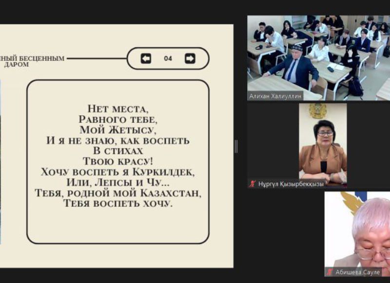
Task: Click the poem text box on slide
Action: (x=118, y=162)
